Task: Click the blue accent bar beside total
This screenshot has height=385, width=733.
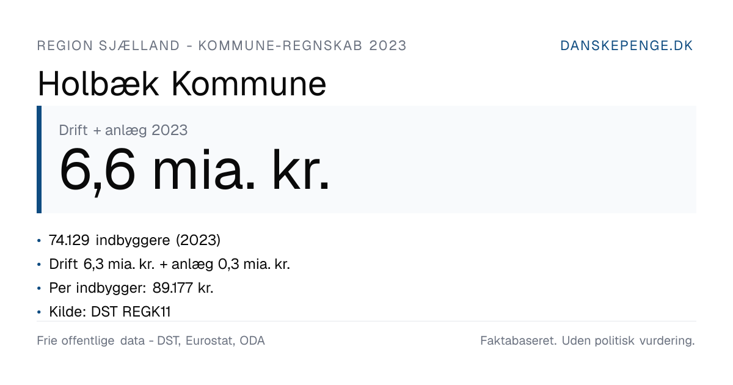Action: pos(39,159)
